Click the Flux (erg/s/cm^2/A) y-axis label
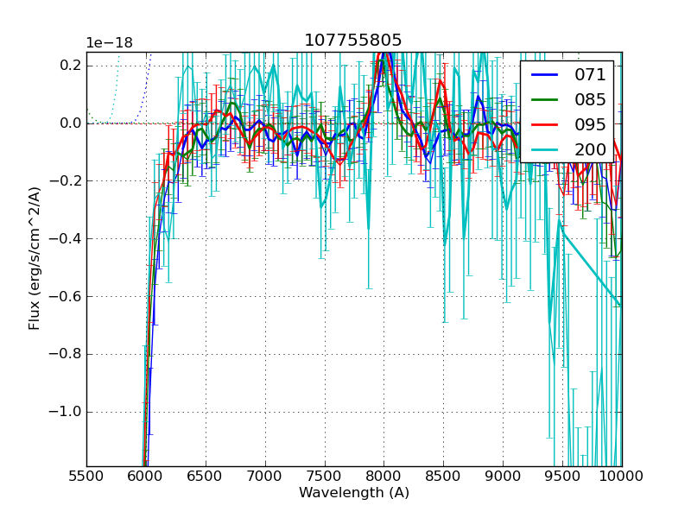Screen dimensions: 691x518 click(35, 259)
